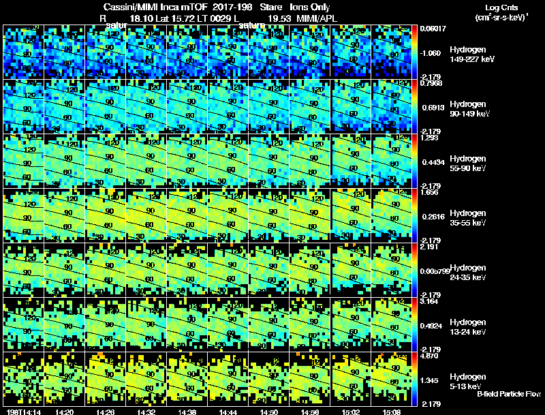
Task: Select the 14:20 panel of Hydrogen 5-13 keV
Action: (64, 379)
